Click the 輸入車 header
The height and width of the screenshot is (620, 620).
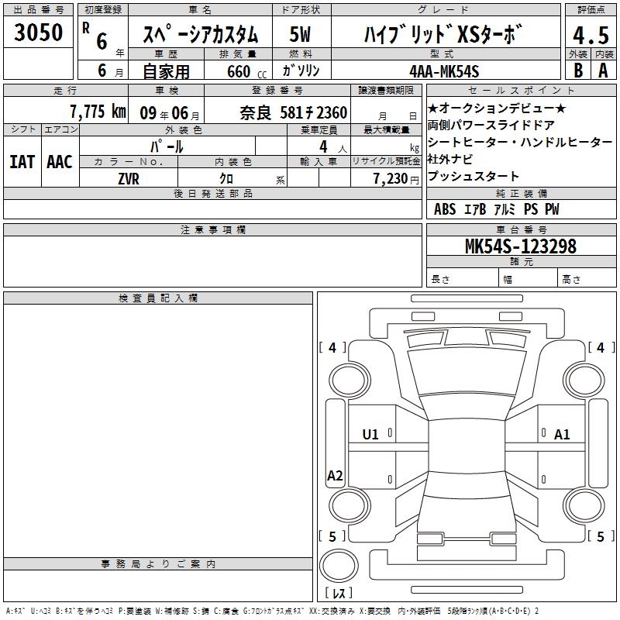tap(319, 161)
